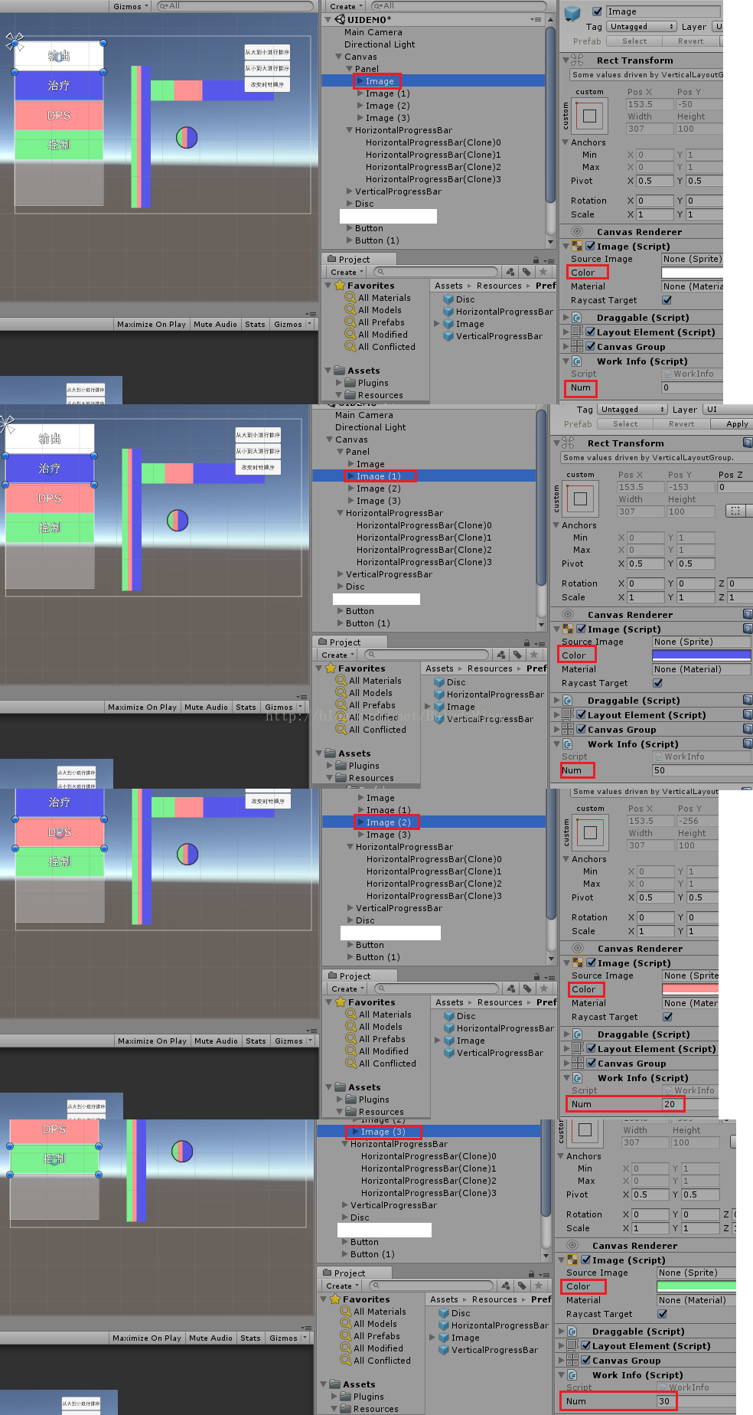The height and width of the screenshot is (1415, 753).
Task: Select Image prefab icon in Num 20 capture
Action: pyautogui.click(x=449, y=1041)
